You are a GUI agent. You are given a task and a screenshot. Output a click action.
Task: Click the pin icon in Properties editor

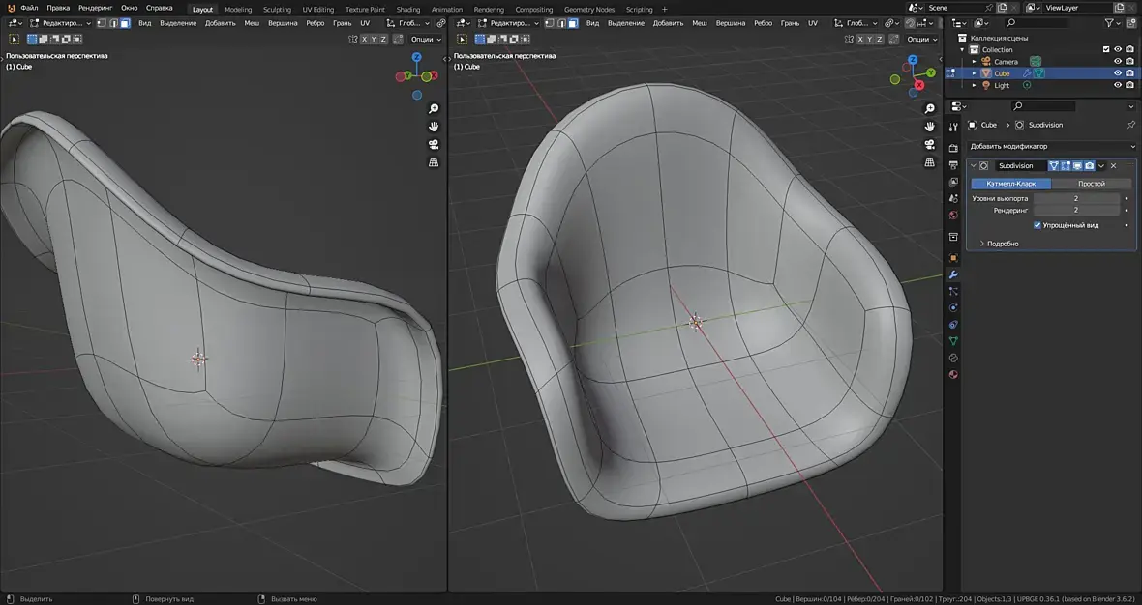click(1130, 125)
